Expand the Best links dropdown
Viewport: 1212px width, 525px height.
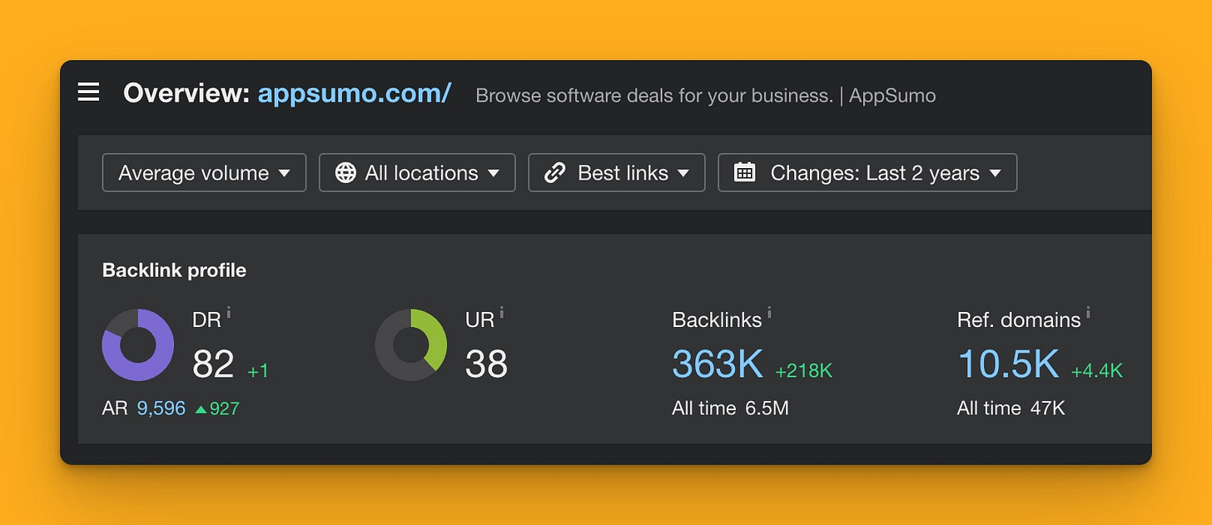coord(617,172)
